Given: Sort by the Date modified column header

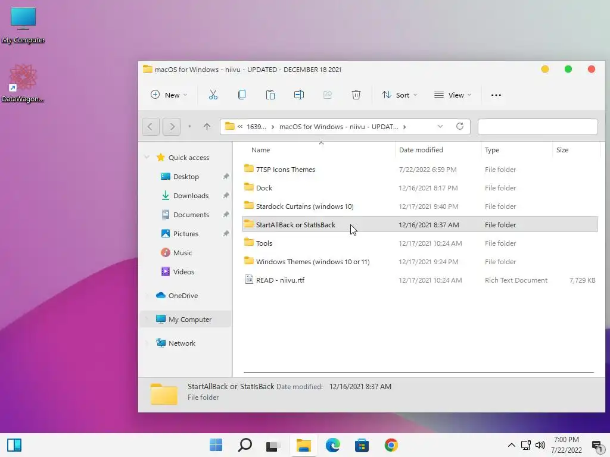Looking at the screenshot, I should tap(421, 150).
